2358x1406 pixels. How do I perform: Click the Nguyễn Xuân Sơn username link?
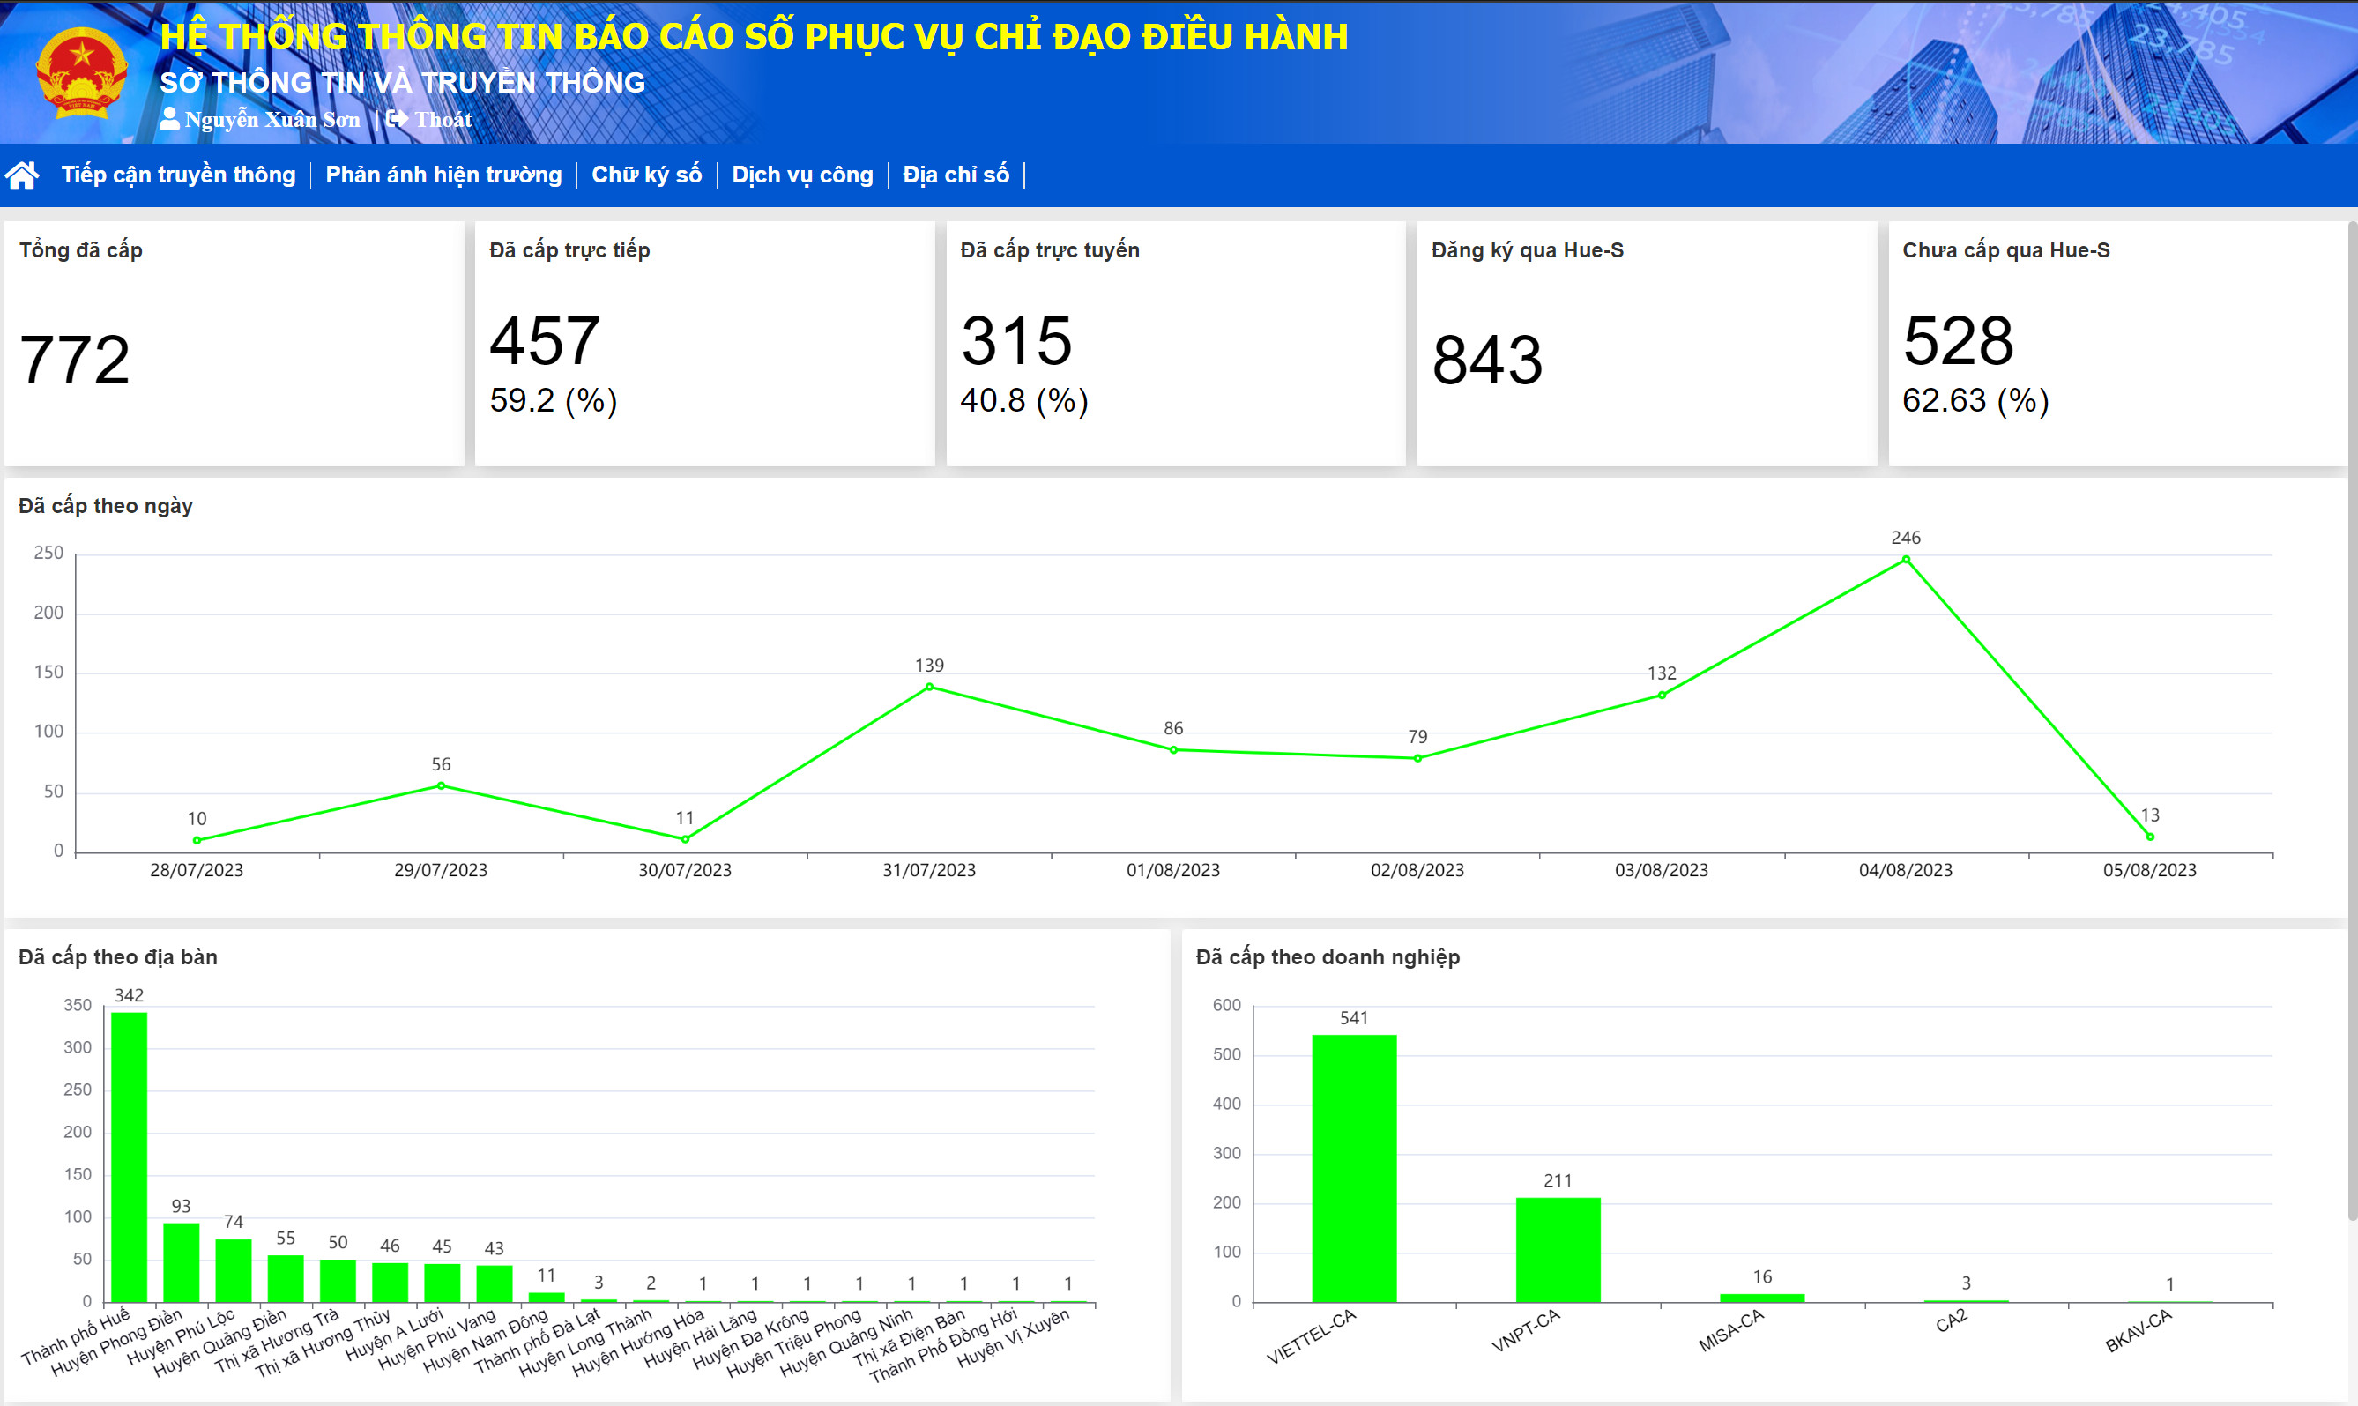[x=272, y=119]
